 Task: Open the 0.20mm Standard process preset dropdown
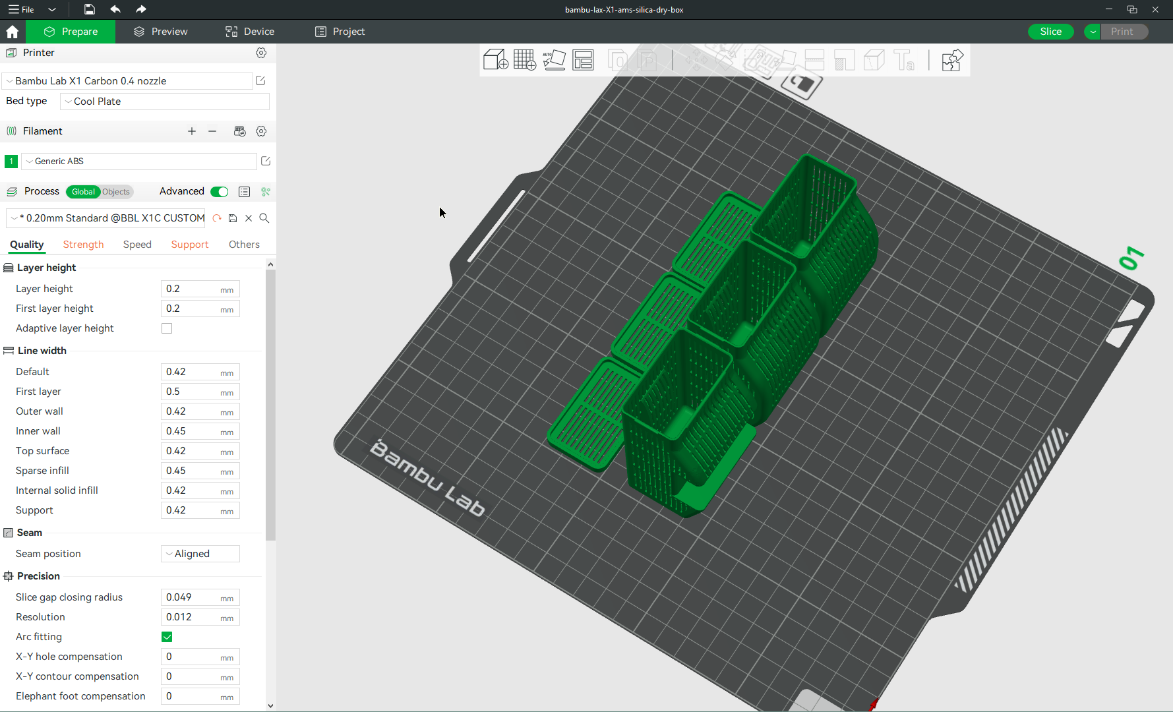coord(105,218)
